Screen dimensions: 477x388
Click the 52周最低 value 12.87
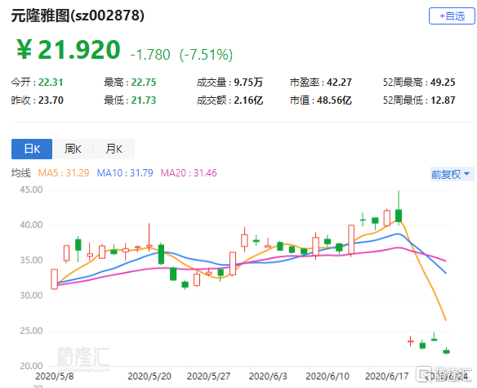[x=443, y=100]
